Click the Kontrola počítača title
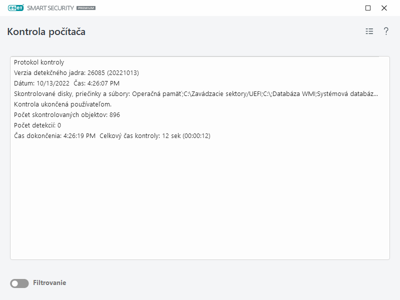 click(45, 31)
